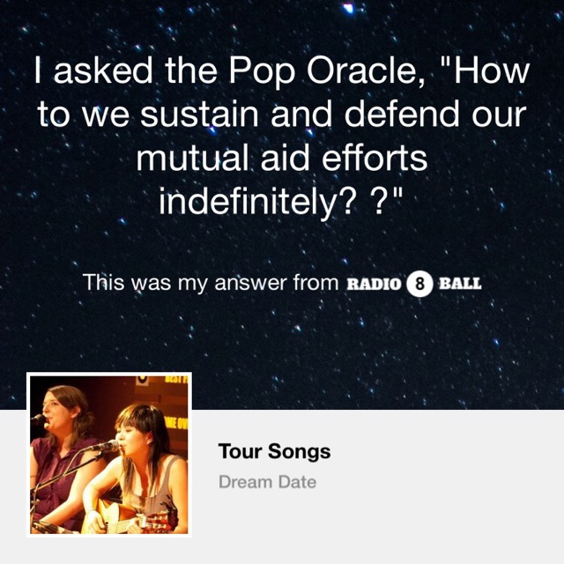Viewport: 564px width, 564px height.
Task: Click the word BALL in the logo
Action: point(460,284)
